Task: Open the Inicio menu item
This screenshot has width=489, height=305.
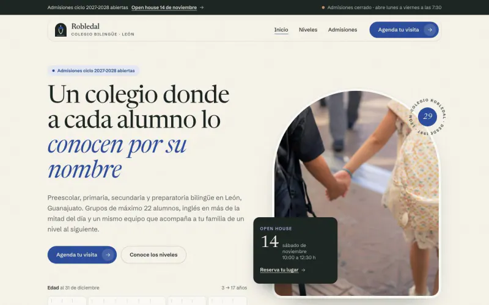Action: [x=281, y=30]
